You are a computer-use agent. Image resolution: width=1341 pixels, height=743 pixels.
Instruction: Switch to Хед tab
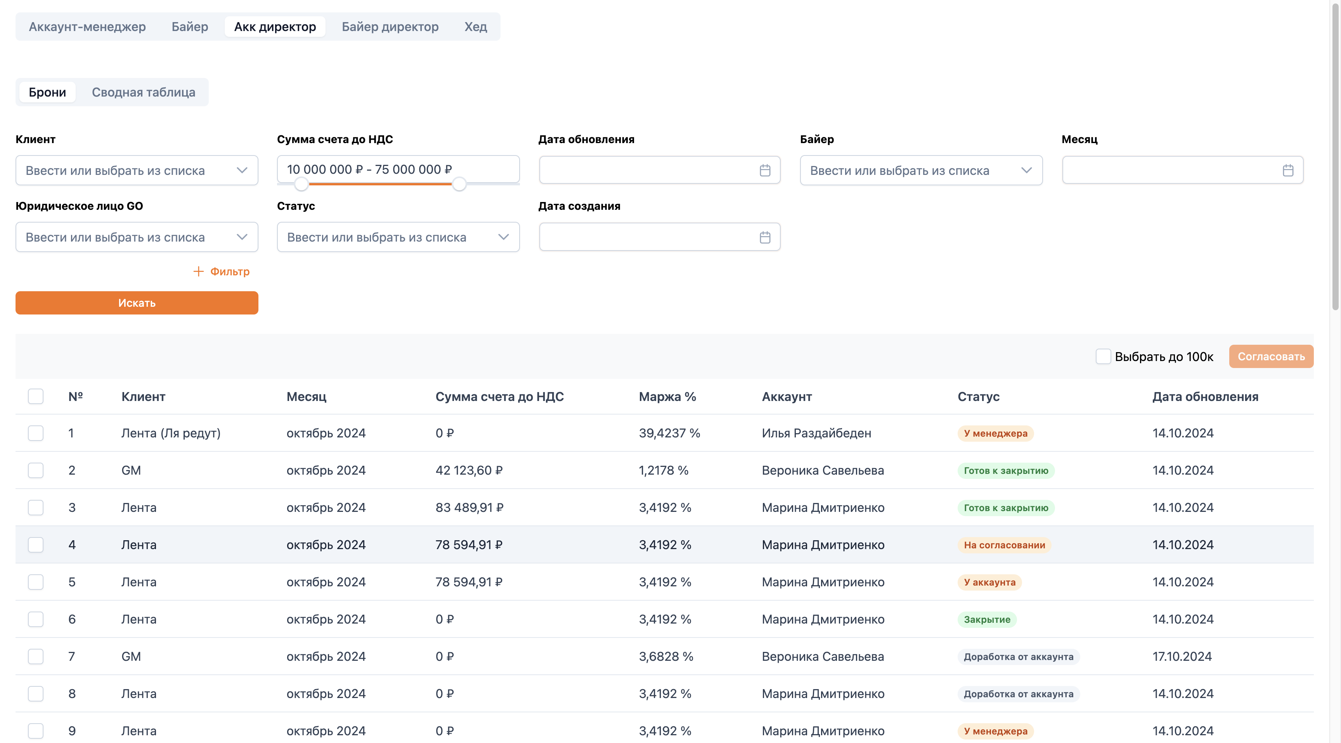(476, 26)
